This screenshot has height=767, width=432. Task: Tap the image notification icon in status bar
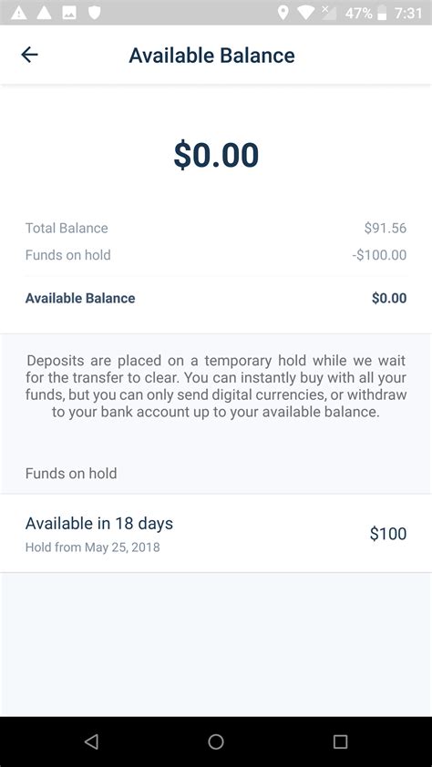69,13
